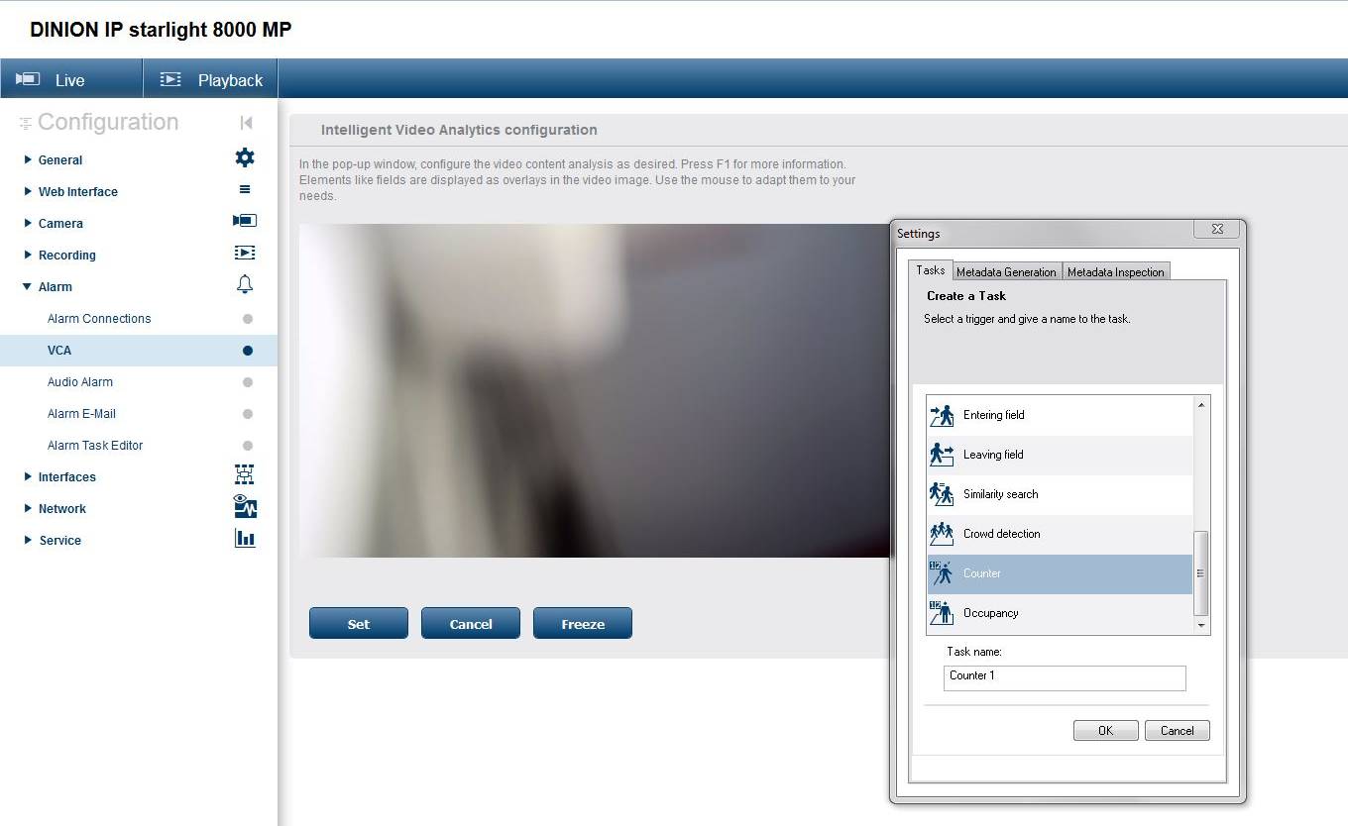Click the Configuration header list icon

26,124
